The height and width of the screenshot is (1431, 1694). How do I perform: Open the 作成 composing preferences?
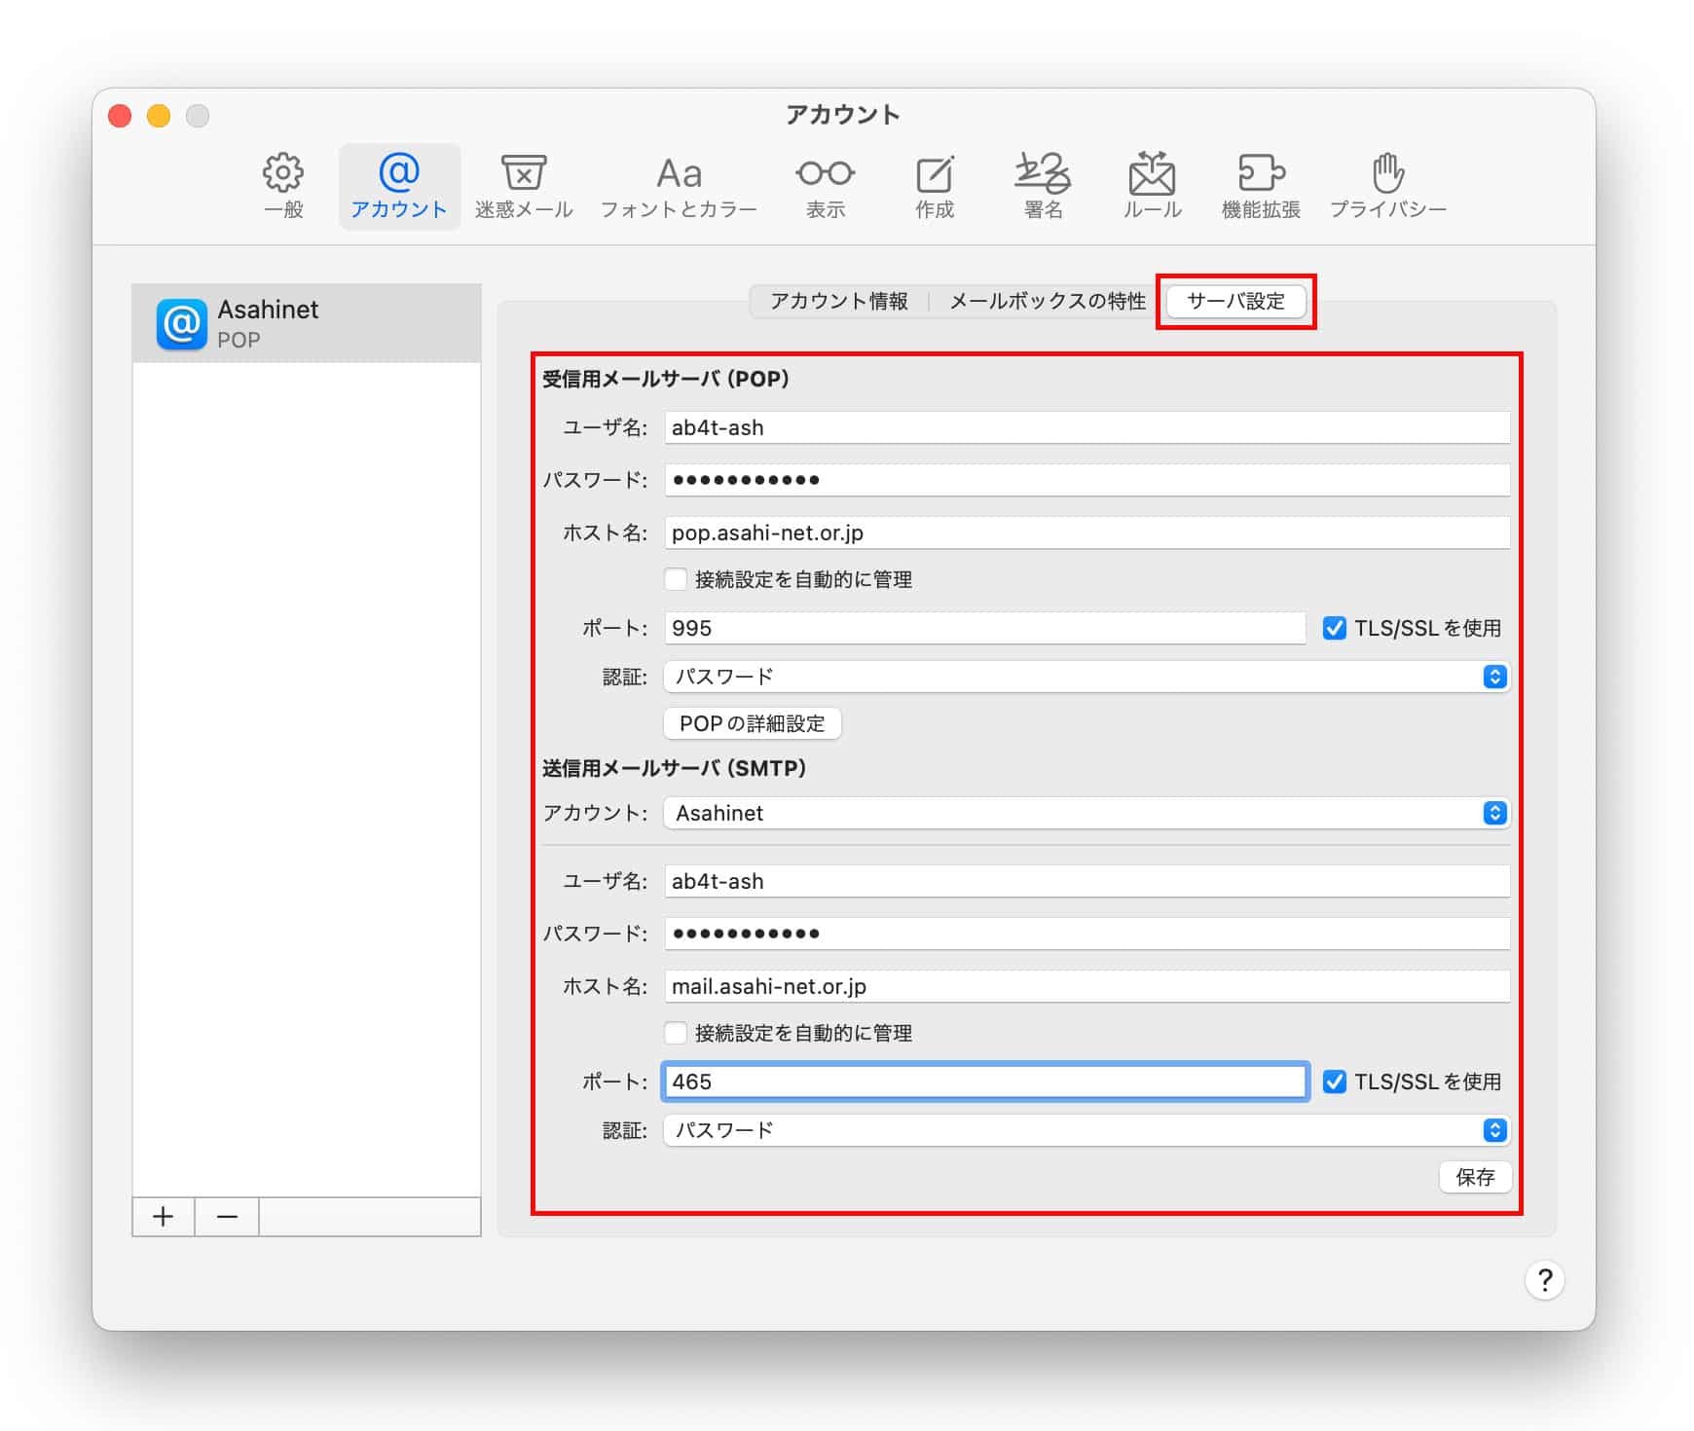coord(935,186)
